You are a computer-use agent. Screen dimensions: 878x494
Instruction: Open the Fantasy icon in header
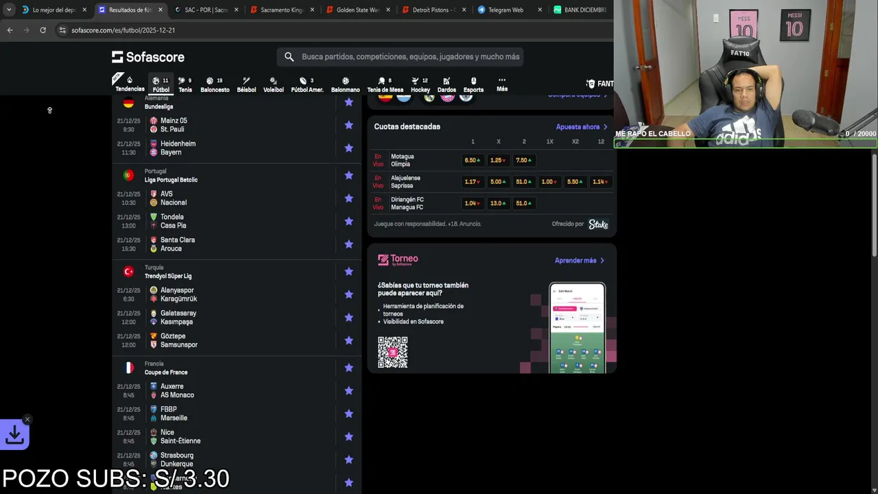click(591, 84)
